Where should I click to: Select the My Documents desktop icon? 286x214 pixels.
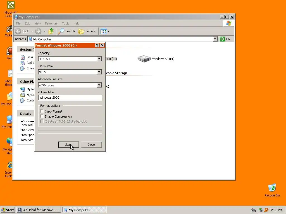10,96
